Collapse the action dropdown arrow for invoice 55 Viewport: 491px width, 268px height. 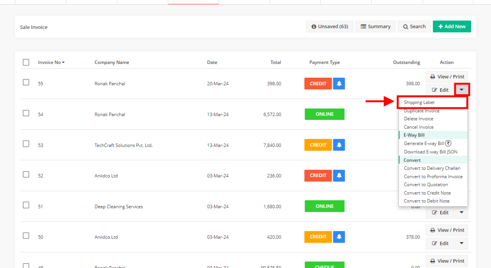pos(461,90)
